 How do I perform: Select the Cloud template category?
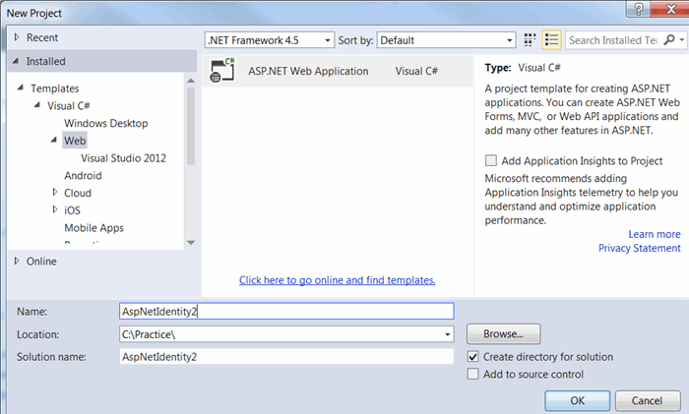pos(78,193)
